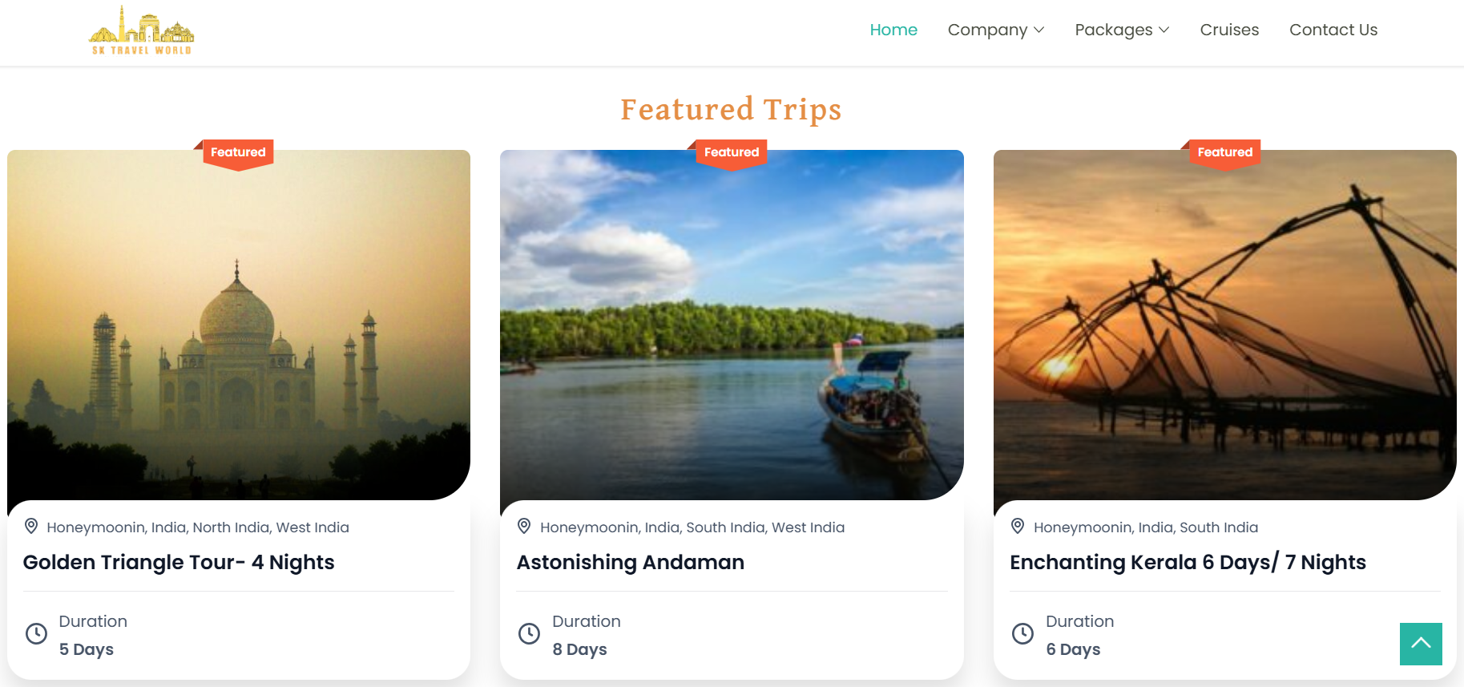Click Featured badge on the Andaman card
The width and height of the screenshot is (1464, 687).
click(x=731, y=152)
